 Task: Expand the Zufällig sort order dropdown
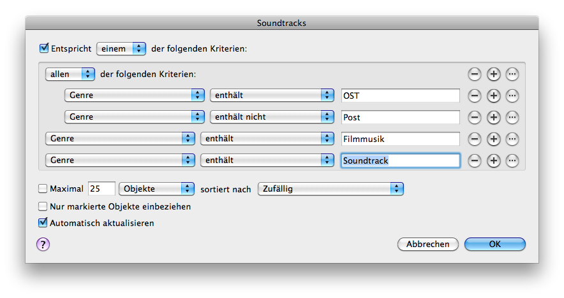point(330,188)
